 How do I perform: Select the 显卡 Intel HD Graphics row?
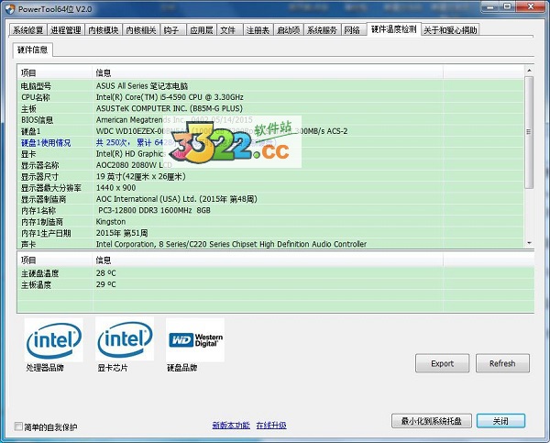point(270,154)
